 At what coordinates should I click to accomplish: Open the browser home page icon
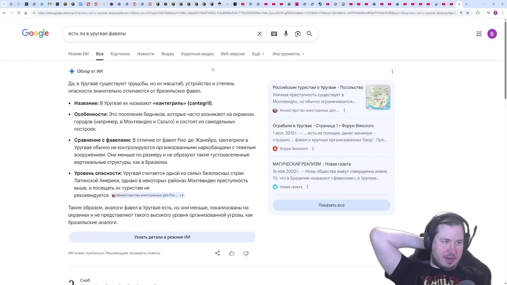click(25, 13)
